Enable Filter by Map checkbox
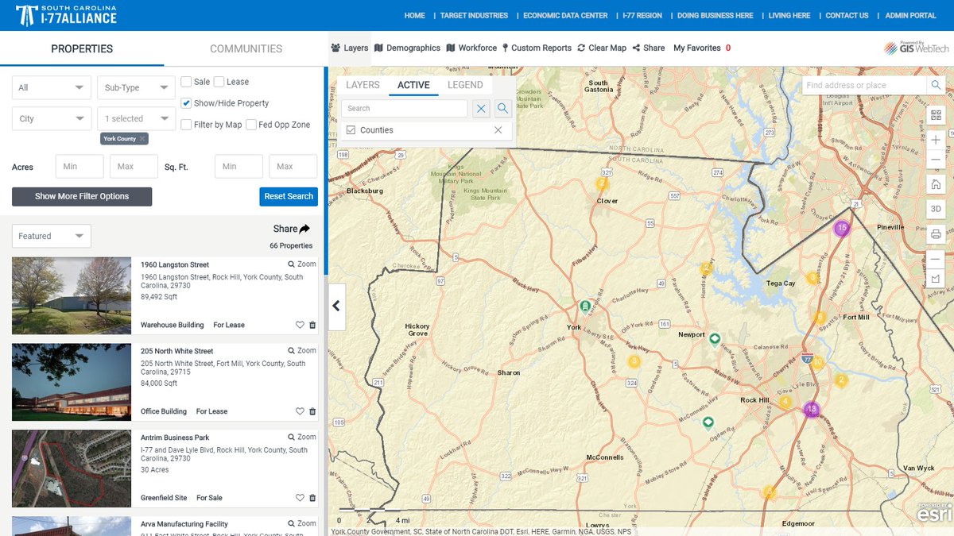 coord(186,125)
